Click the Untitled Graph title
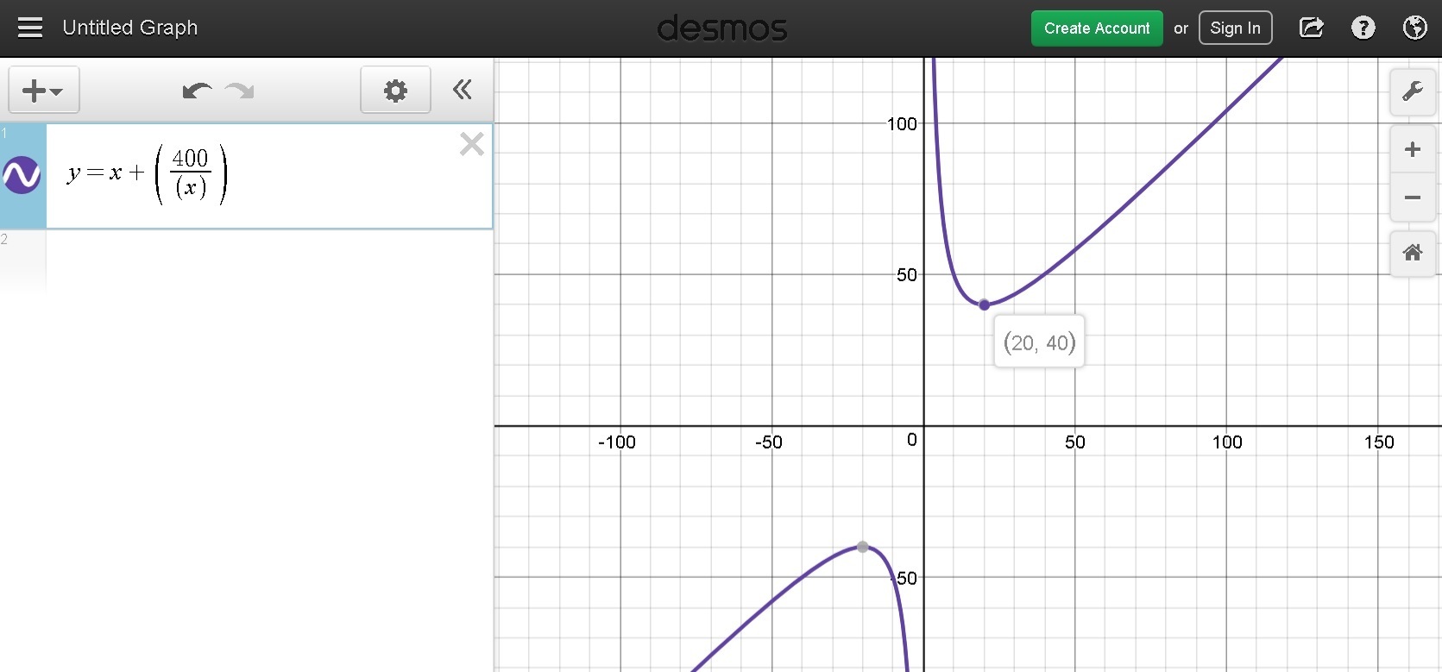 click(130, 28)
